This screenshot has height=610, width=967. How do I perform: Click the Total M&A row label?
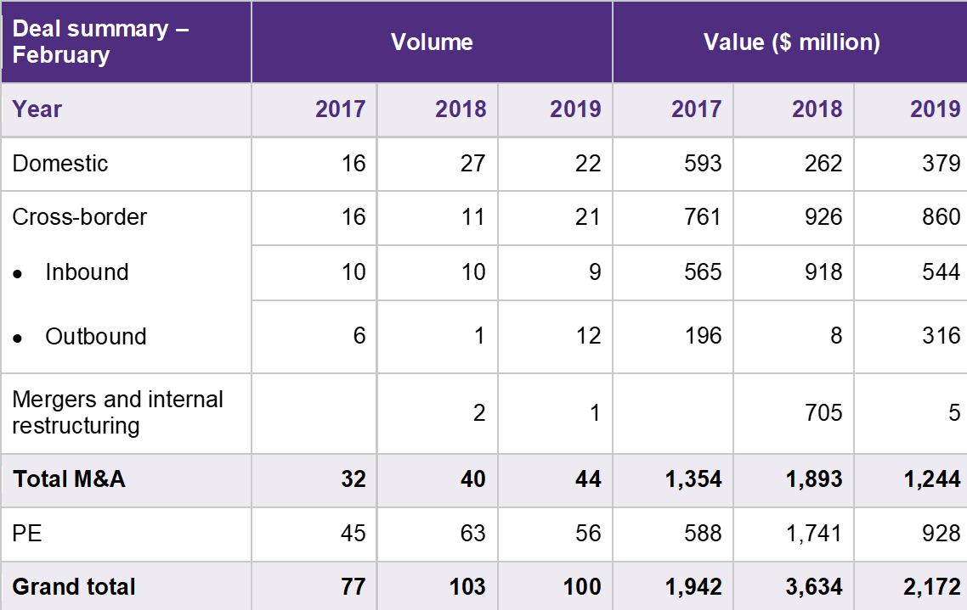(x=54, y=480)
